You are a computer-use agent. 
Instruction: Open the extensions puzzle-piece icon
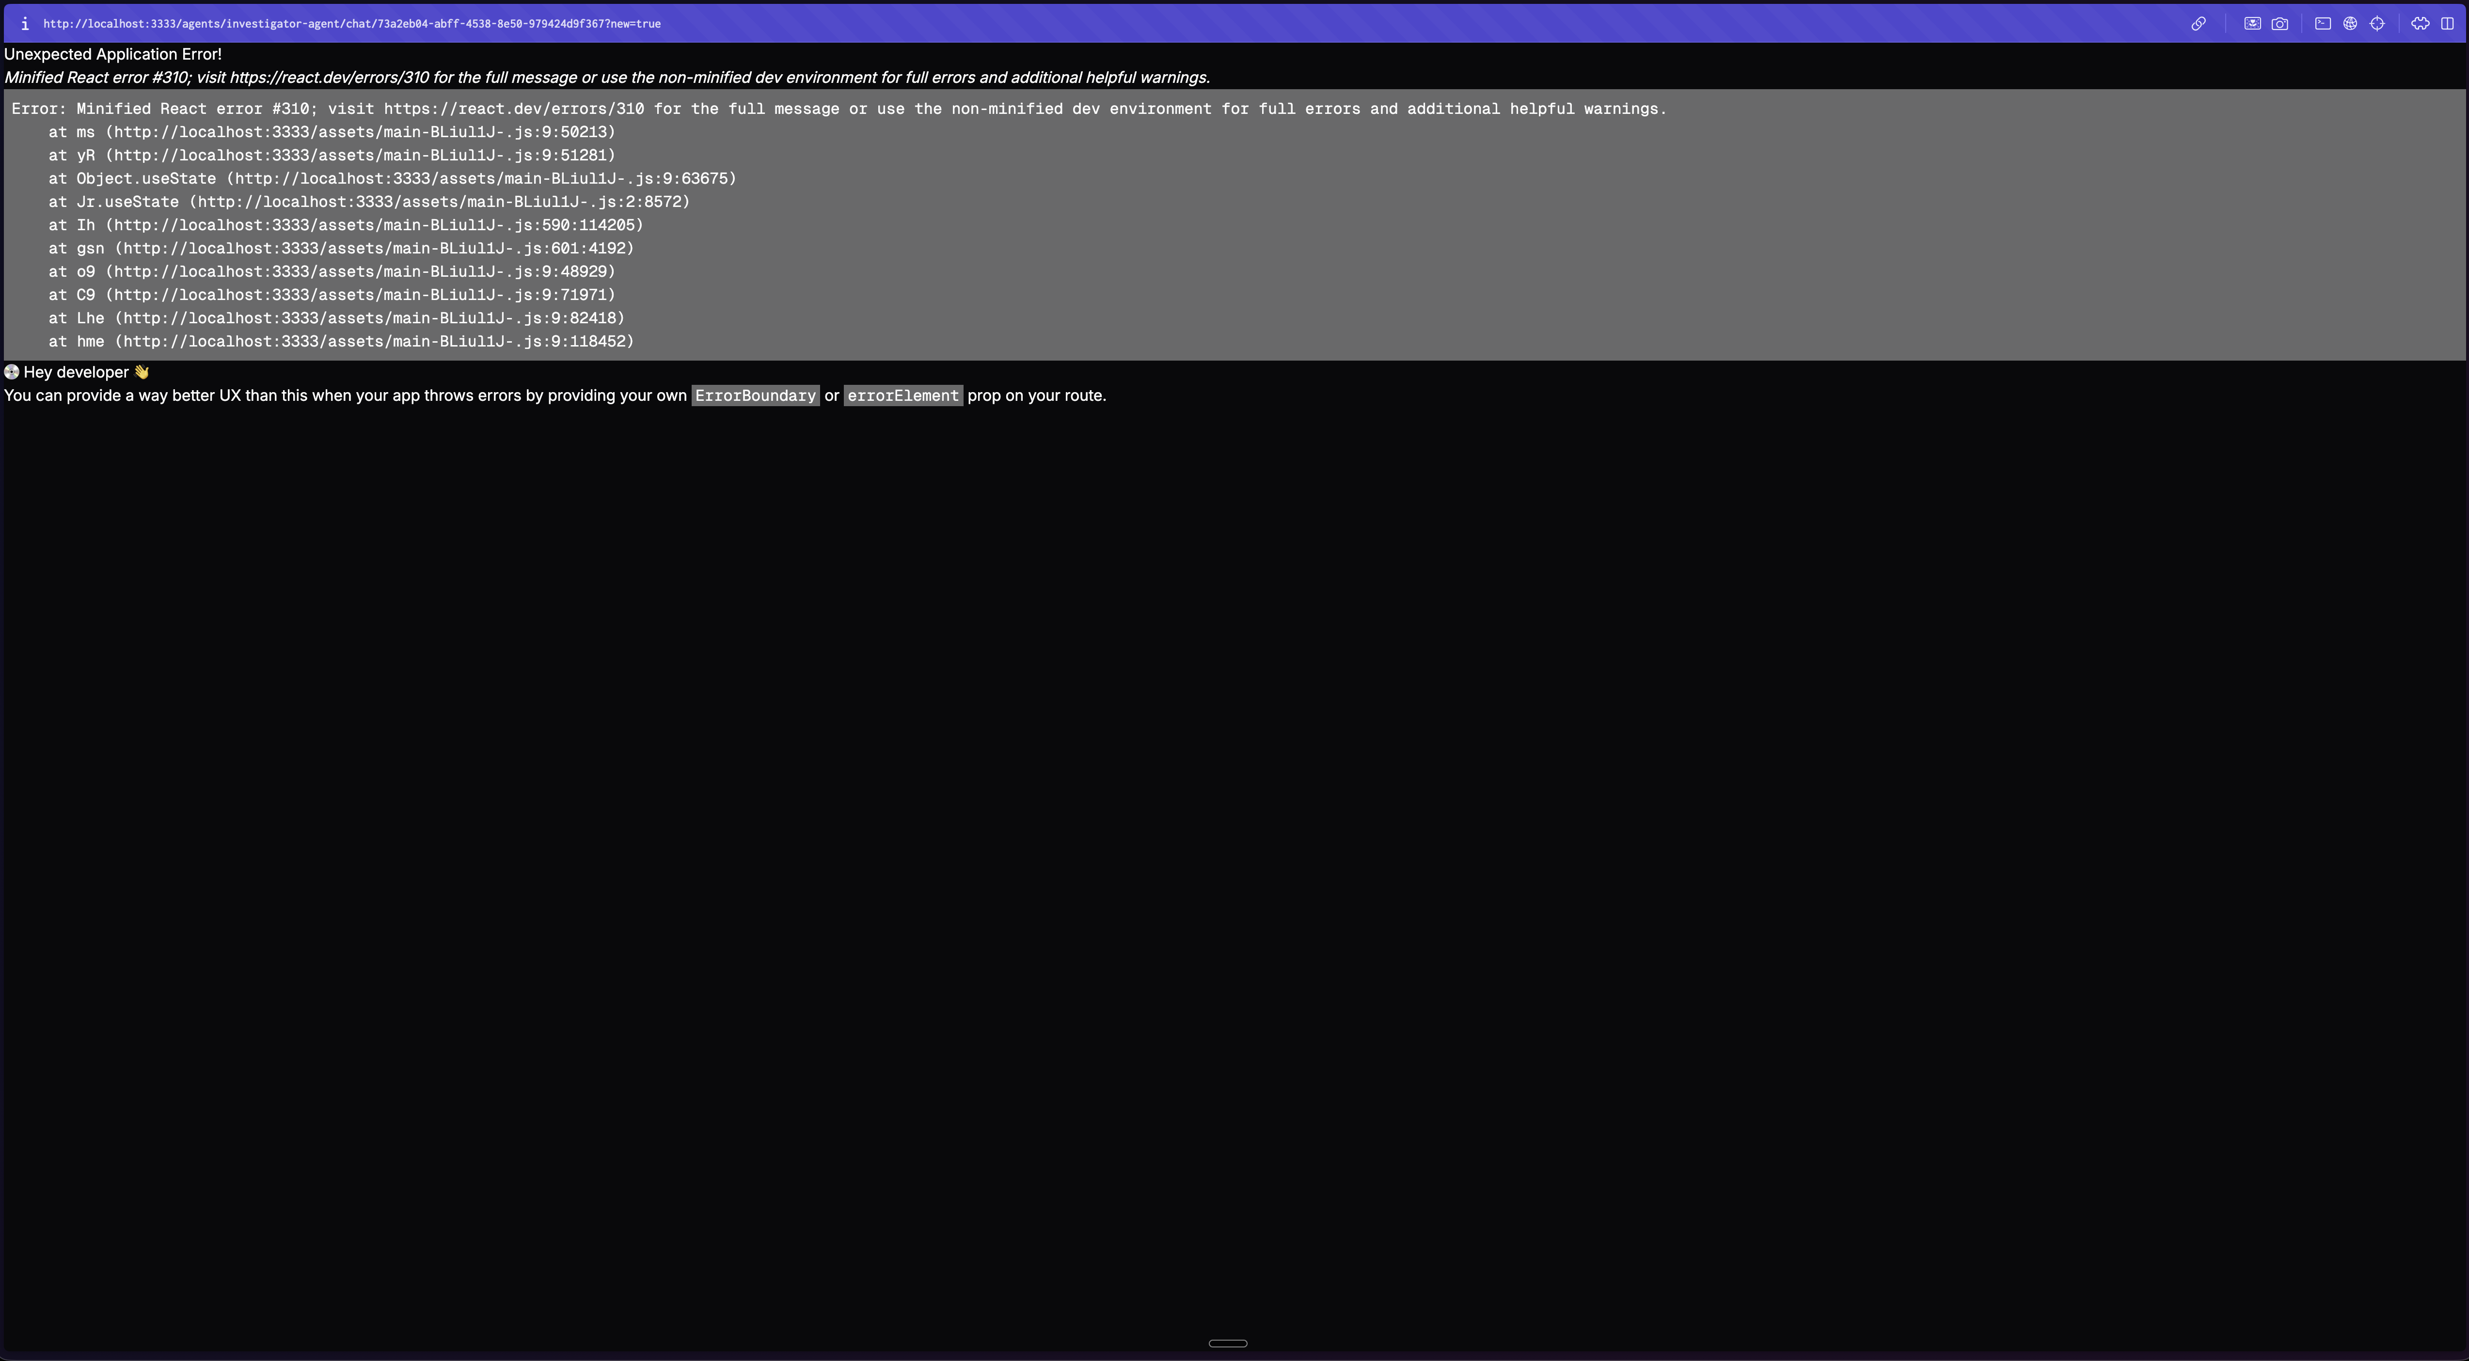[x=2420, y=24]
